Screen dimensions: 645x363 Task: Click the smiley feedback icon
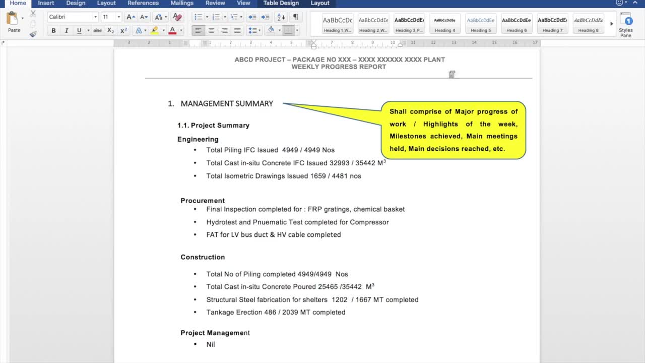click(x=619, y=3)
